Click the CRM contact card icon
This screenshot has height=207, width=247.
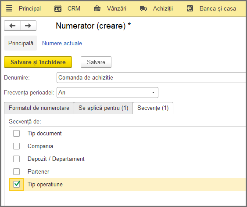[x=58, y=8]
